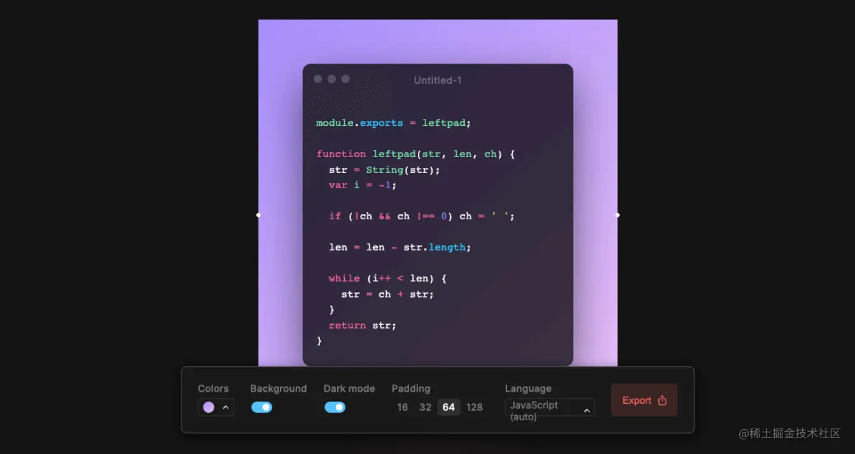
Task: Click the 'while (i++ < len) {' line
Action: click(x=388, y=279)
